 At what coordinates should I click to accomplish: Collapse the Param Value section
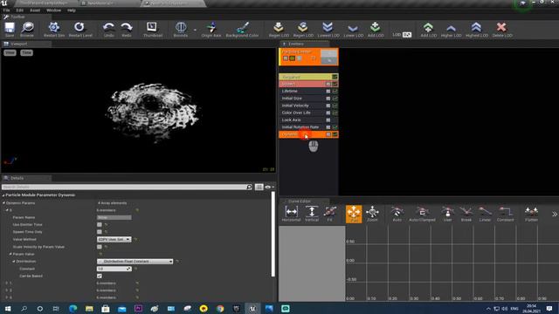pos(10,254)
